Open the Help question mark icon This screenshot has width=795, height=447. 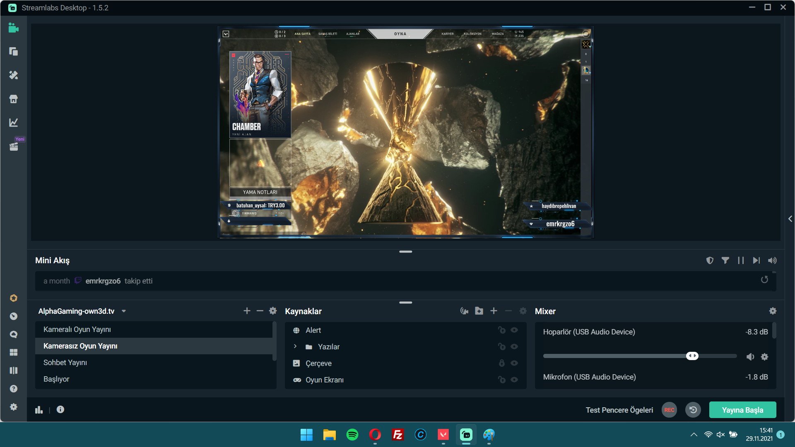(x=14, y=389)
